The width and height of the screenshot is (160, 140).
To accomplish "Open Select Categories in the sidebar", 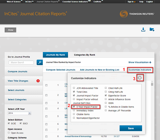I will [17, 100].
